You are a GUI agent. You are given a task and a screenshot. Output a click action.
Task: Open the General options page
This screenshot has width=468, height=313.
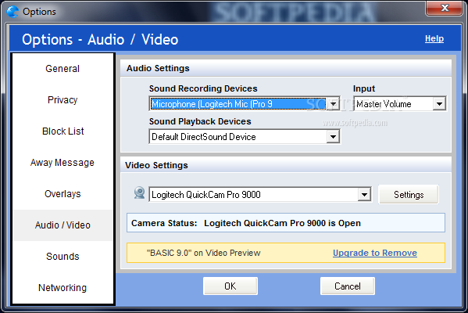[x=63, y=69]
